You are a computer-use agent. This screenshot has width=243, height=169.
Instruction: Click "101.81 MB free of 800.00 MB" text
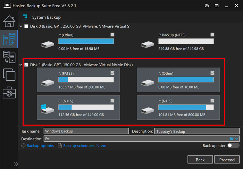pos(182,115)
